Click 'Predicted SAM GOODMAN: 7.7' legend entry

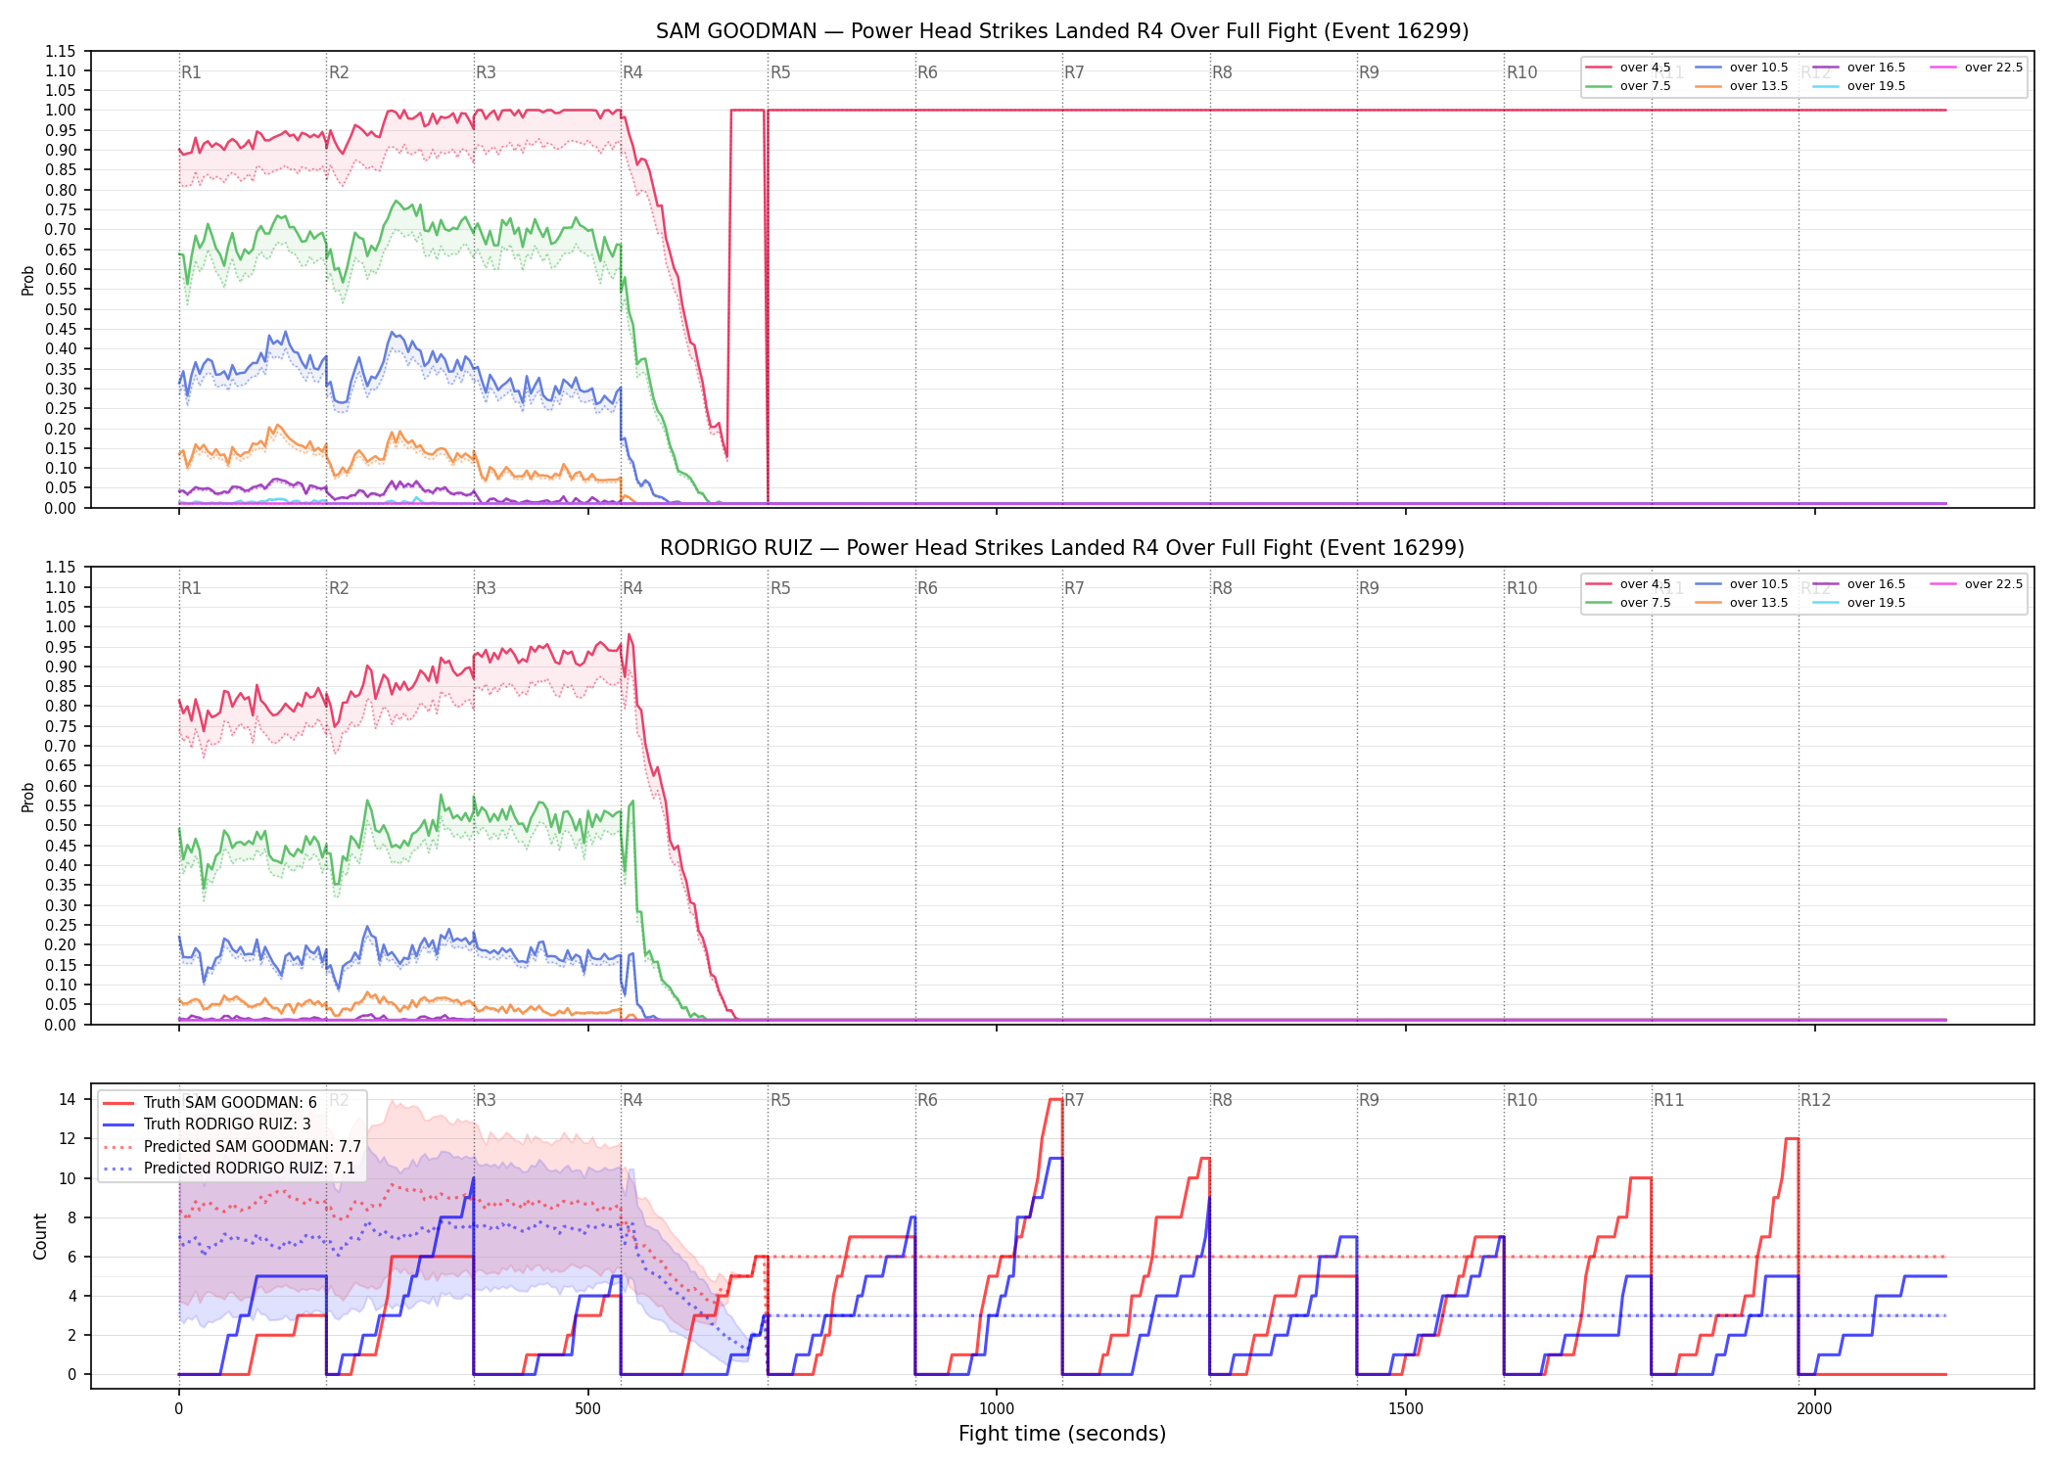232,1147
